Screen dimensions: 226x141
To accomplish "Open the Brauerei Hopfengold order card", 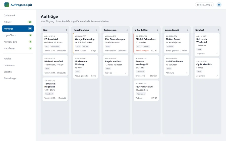I will [146, 67].
